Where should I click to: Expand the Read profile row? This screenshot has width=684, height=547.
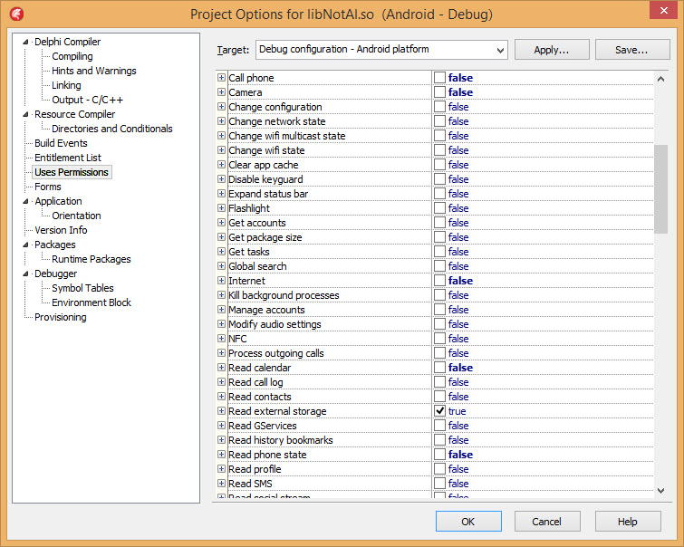pos(221,469)
